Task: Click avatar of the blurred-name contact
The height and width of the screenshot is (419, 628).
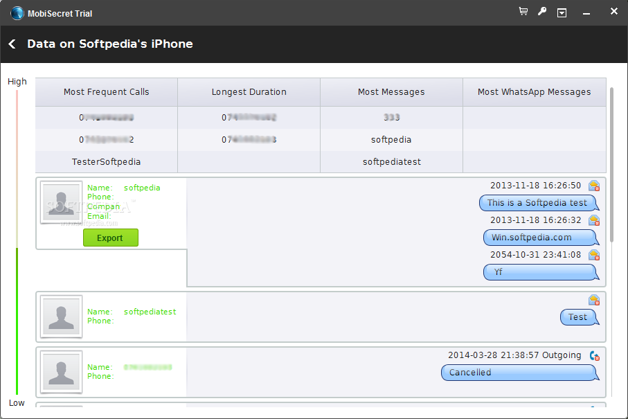Action: (x=62, y=372)
